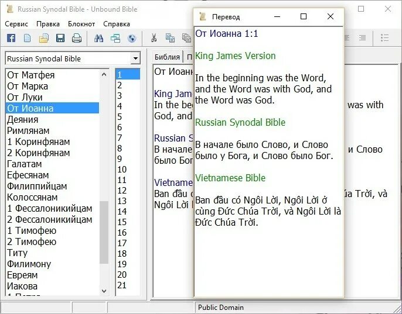Select book Ефесянам

click(x=52, y=175)
